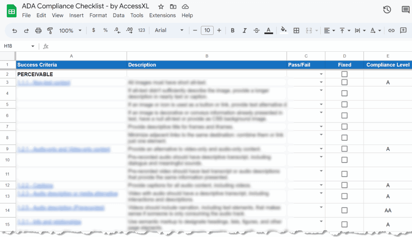Select the Print icon in the toolbar

pos(38,30)
